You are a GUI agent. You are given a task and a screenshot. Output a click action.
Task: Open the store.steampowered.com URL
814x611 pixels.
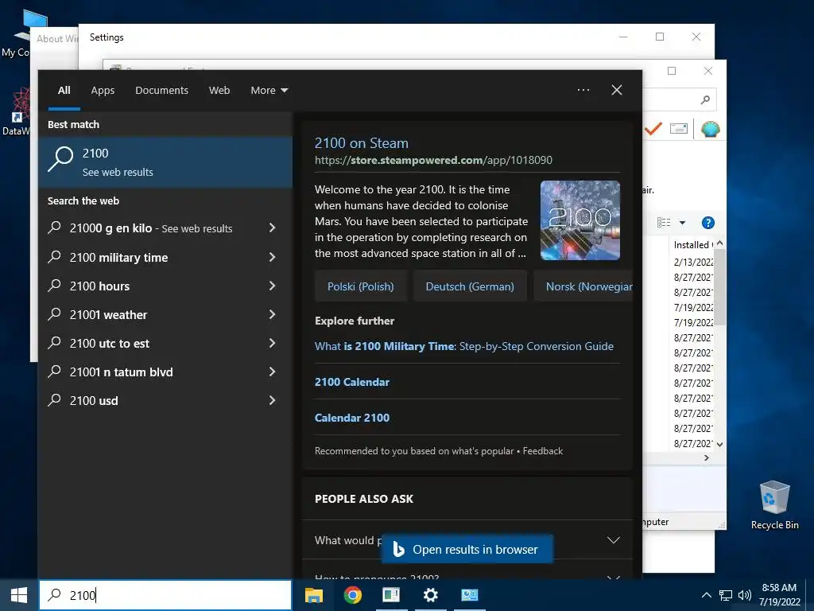click(433, 160)
